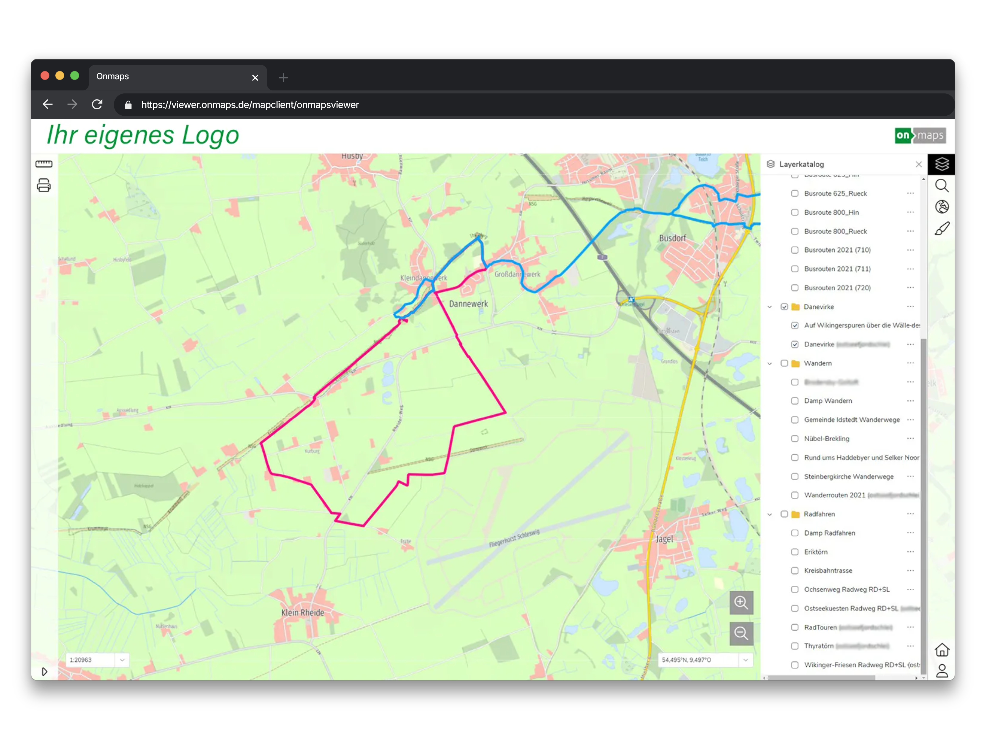Click the print map icon
This screenshot has width=986, height=740.
pyautogui.click(x=44, y=185)
